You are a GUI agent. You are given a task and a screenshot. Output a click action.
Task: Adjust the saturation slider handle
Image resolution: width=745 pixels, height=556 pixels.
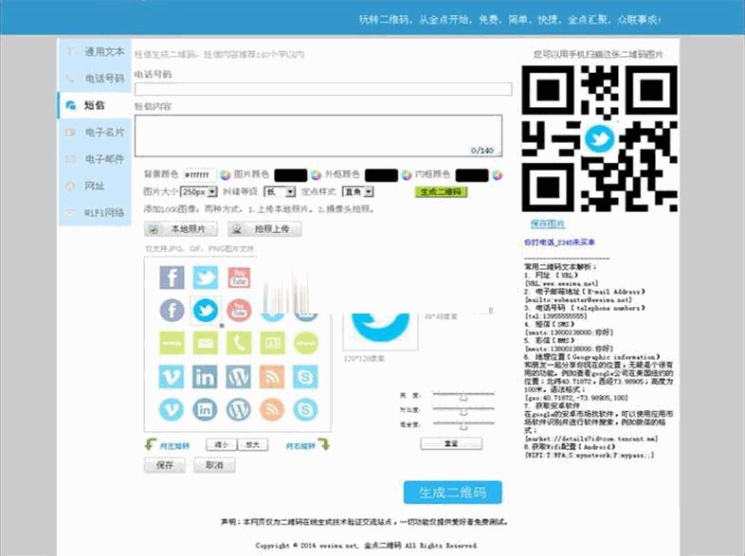point(463,425)
